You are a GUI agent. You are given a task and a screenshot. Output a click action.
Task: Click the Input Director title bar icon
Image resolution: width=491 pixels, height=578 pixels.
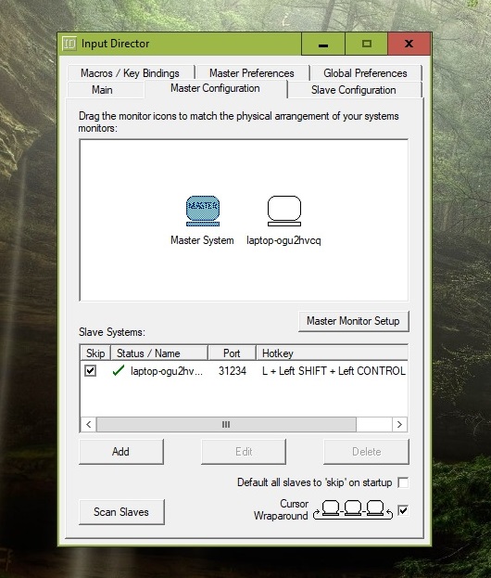pos(69,44)
